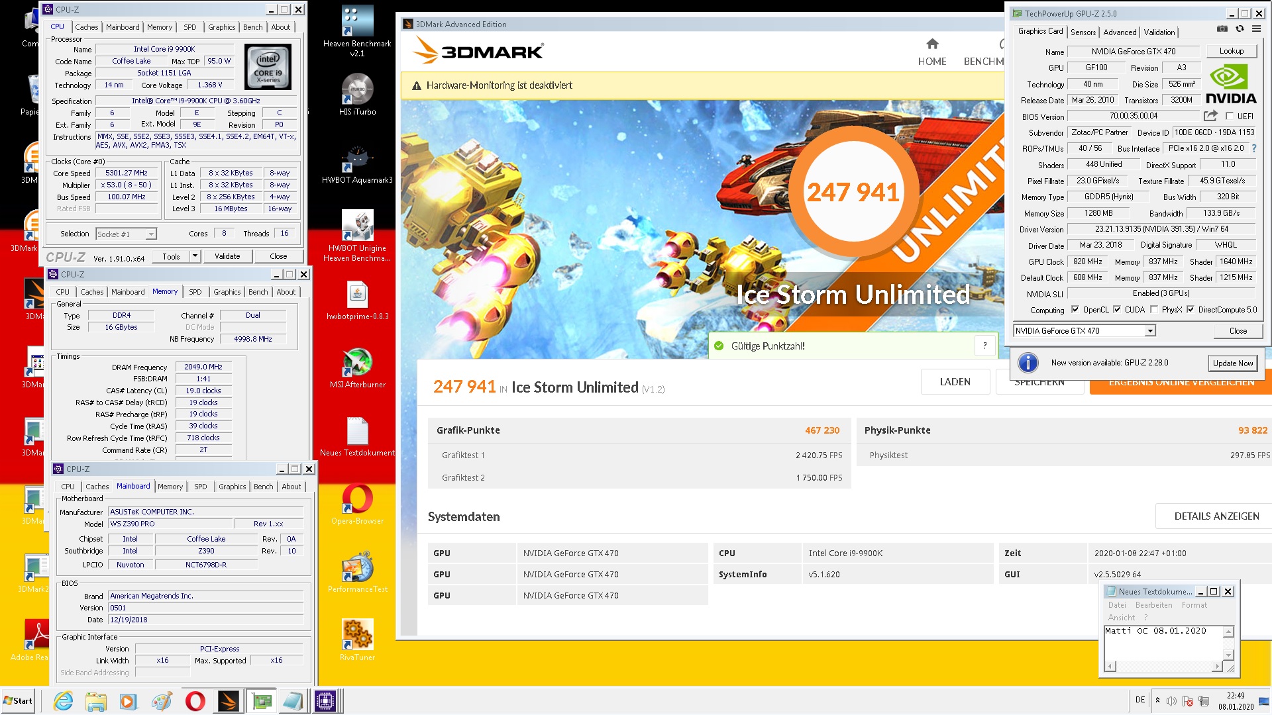
Task: Click the Start button
Action: (x=18, y=700)
